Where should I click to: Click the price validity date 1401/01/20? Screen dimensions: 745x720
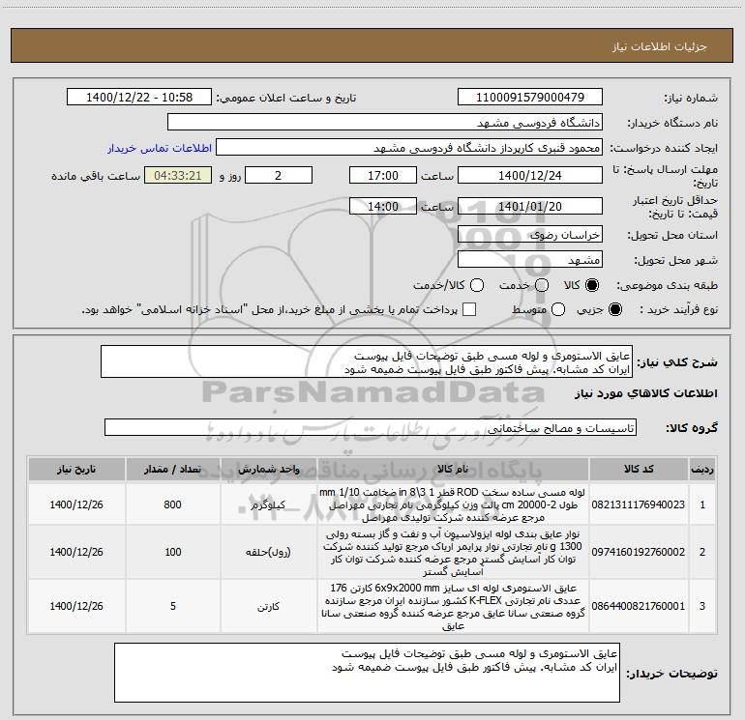point(530,206)
